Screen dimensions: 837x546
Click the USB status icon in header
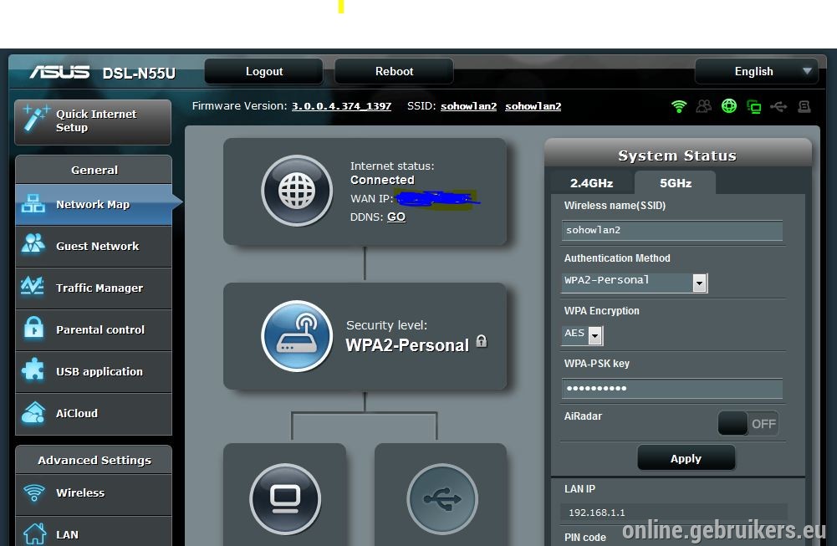click(x=778, y=107)
